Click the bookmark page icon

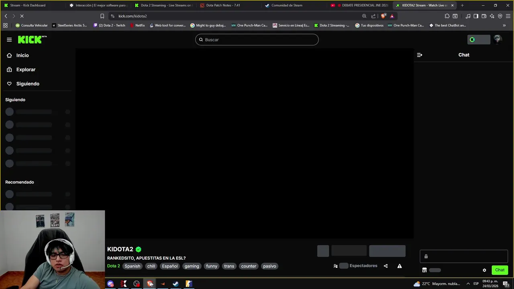click(x=102, y=16)
